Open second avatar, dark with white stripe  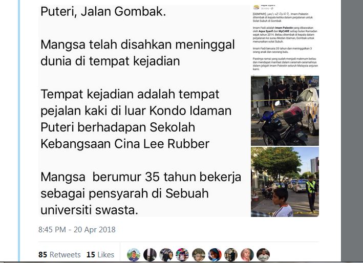coord(150,255)
